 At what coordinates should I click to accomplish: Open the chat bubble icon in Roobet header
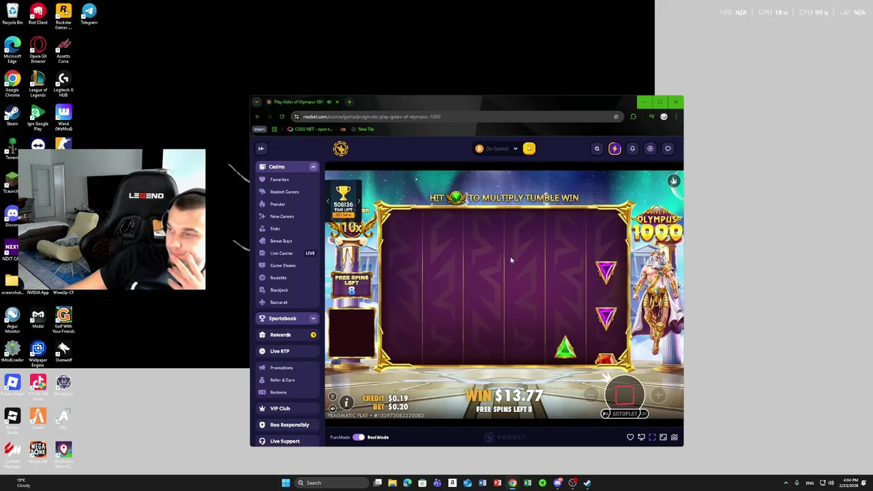[x=668, y=149]
